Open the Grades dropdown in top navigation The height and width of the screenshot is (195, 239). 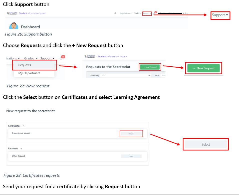(x=138, y=13)
